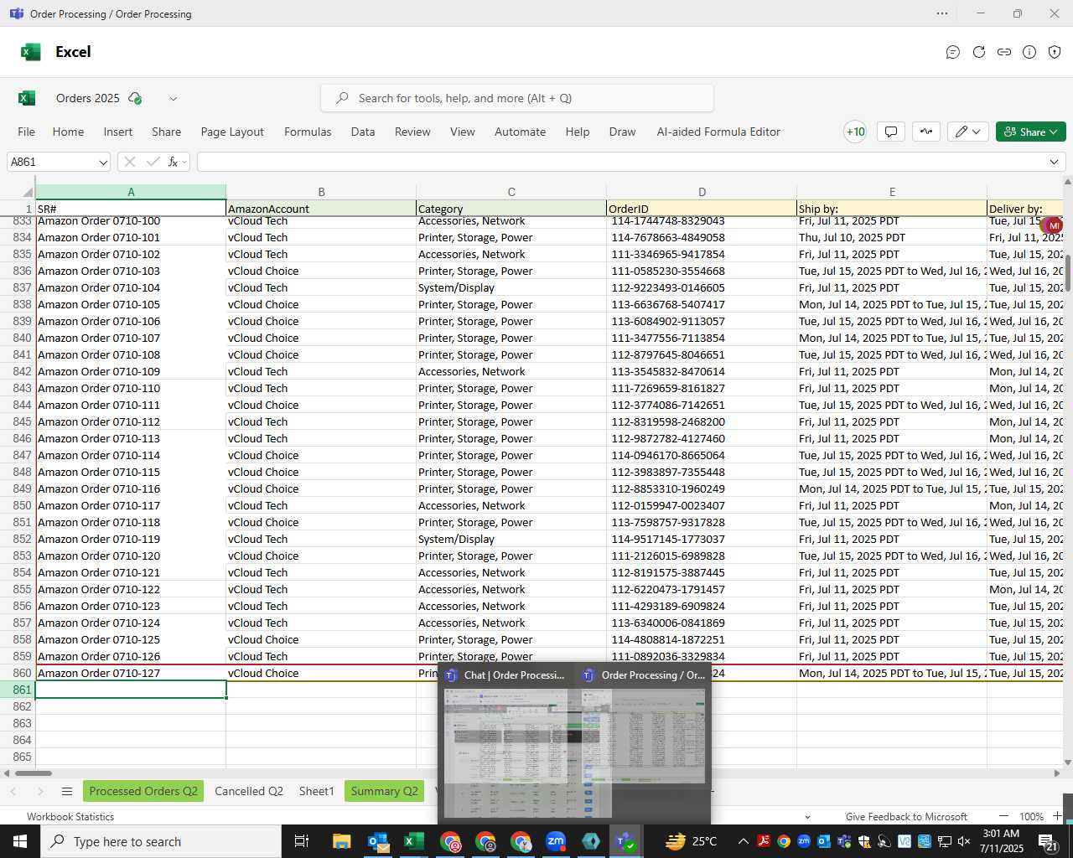Click the Select All corner triangle

27,193
